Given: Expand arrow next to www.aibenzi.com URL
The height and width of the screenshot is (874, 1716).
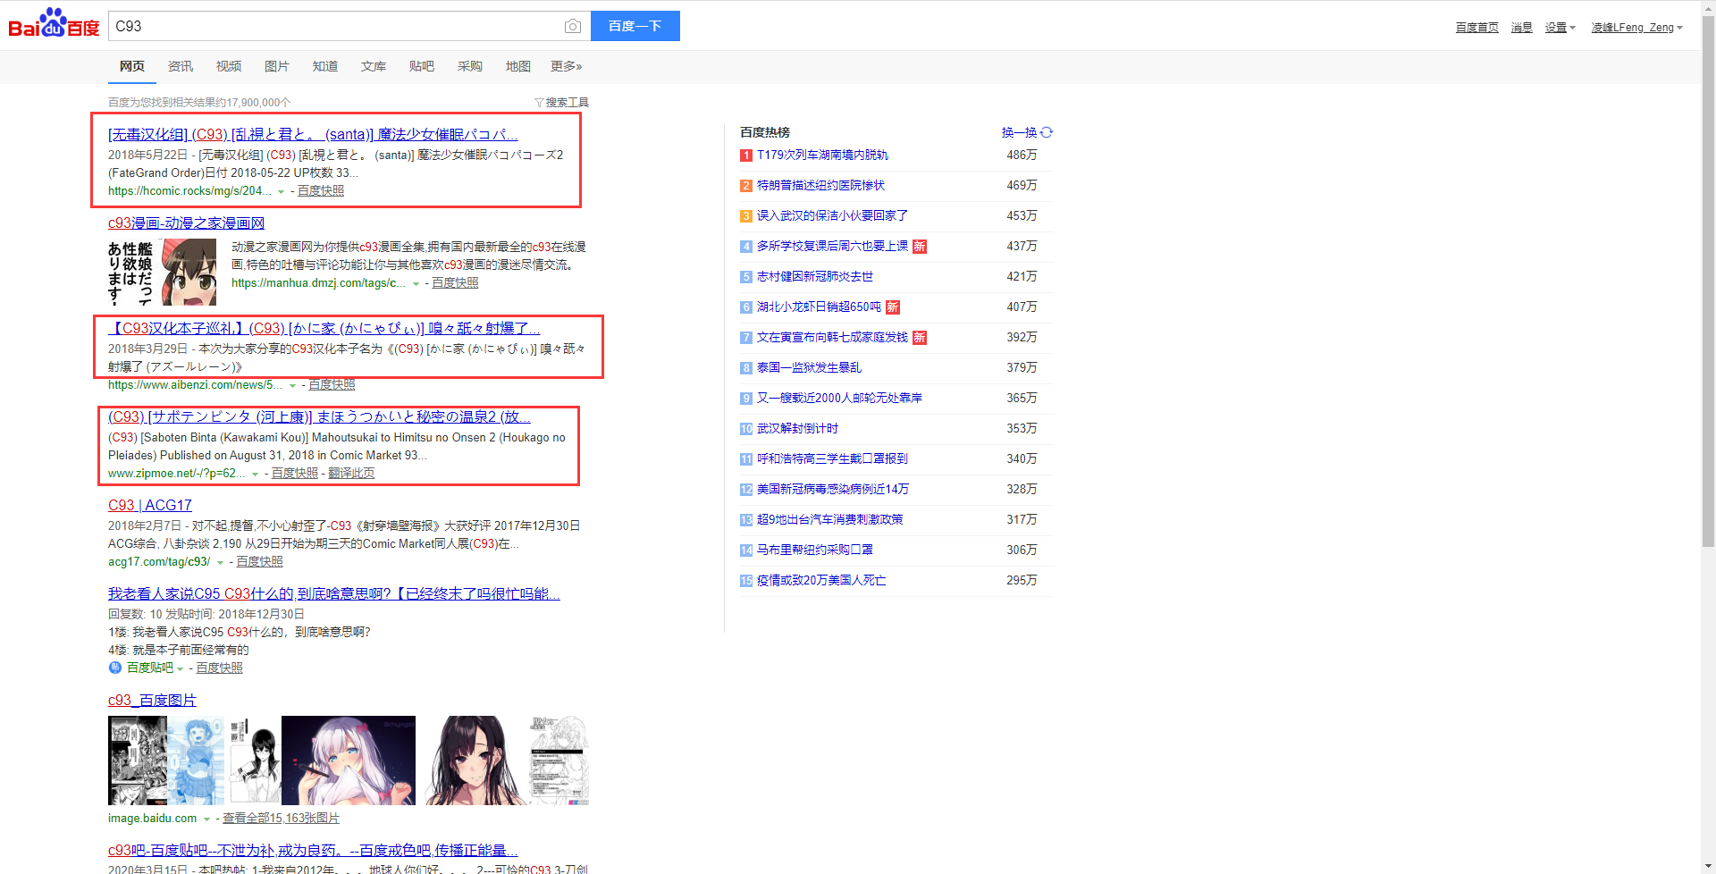Looking at the screenshot, I should [x=292, y=386].
